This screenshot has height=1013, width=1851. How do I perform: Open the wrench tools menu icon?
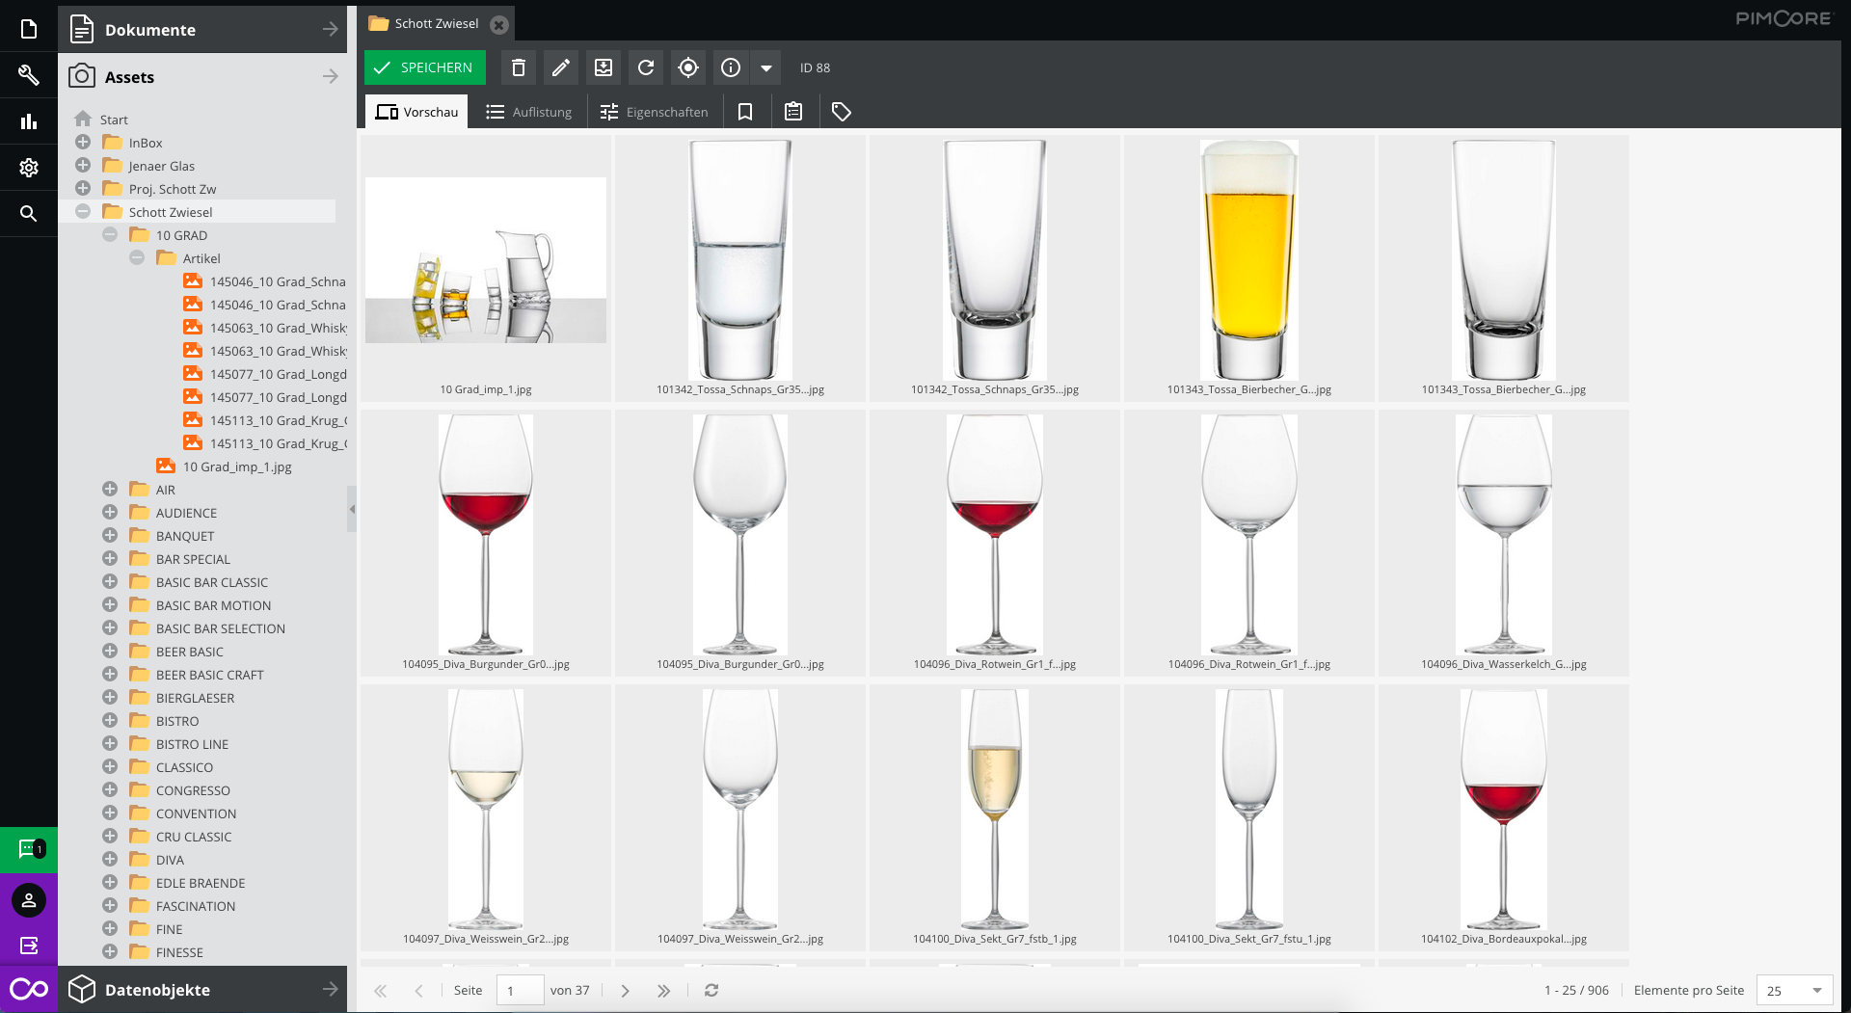point(29,75)
